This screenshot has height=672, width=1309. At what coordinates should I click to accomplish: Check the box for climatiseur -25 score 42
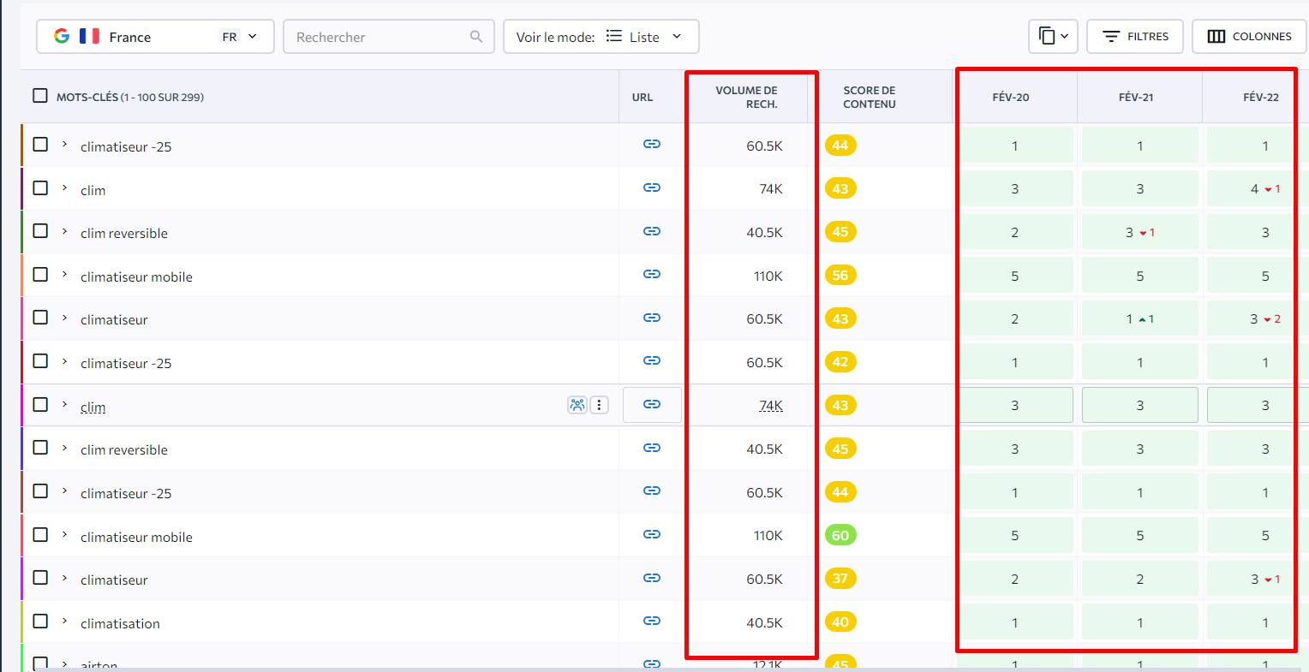point(40,360)
